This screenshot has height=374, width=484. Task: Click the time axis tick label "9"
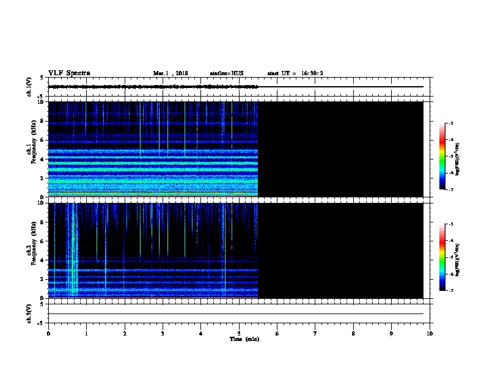click(391, 334)
